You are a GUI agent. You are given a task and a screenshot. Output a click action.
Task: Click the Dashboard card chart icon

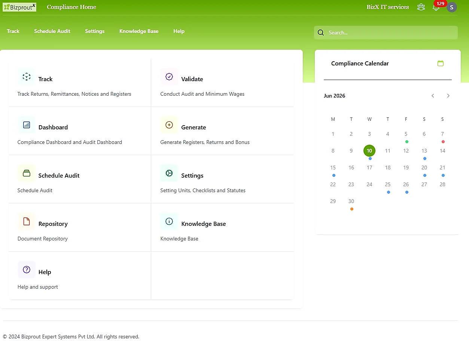click(26, 125)
